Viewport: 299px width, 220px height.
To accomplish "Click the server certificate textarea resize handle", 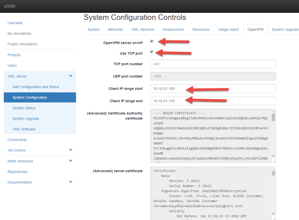I will [x=274, y=218].
